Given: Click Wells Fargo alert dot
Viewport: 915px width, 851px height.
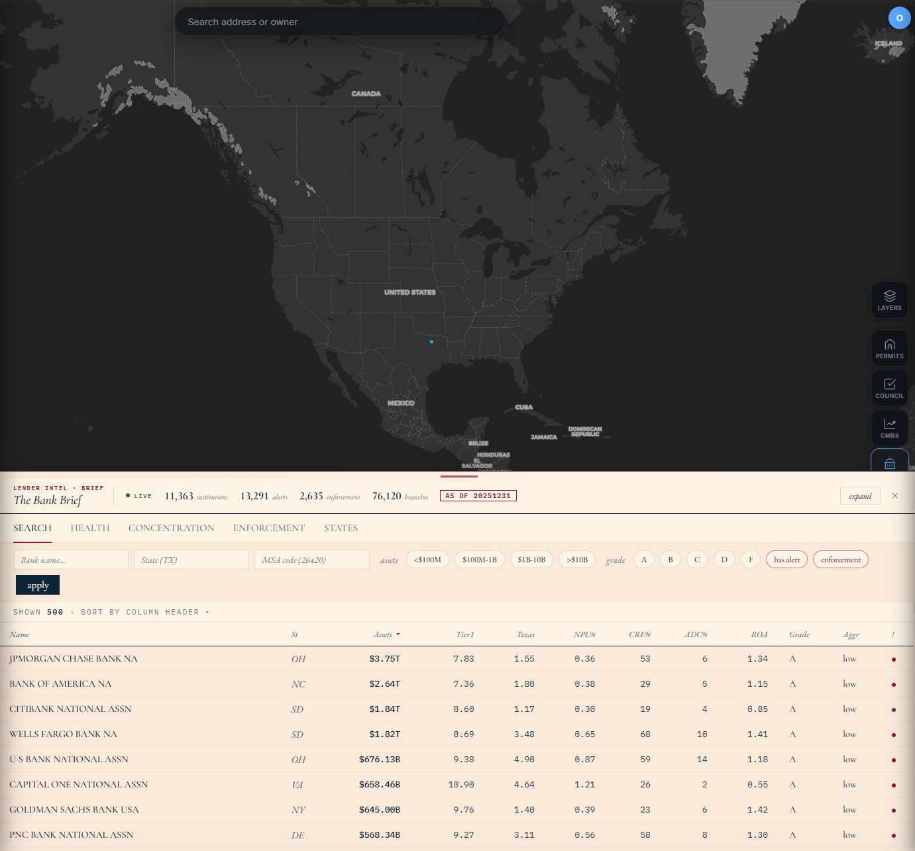Looking at the screenshot, I should click(x=894, y=735).
